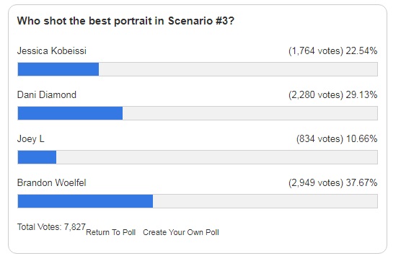The width and height of the screenshot is (401, 261).
Task: Click the Dani Diamond result bar
Action: pos(198,113)
